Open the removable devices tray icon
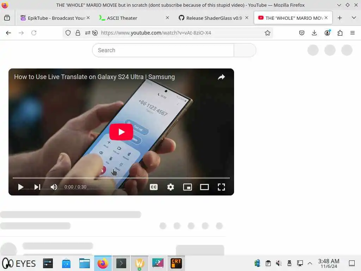361x271 pixels. coord(289,263)
